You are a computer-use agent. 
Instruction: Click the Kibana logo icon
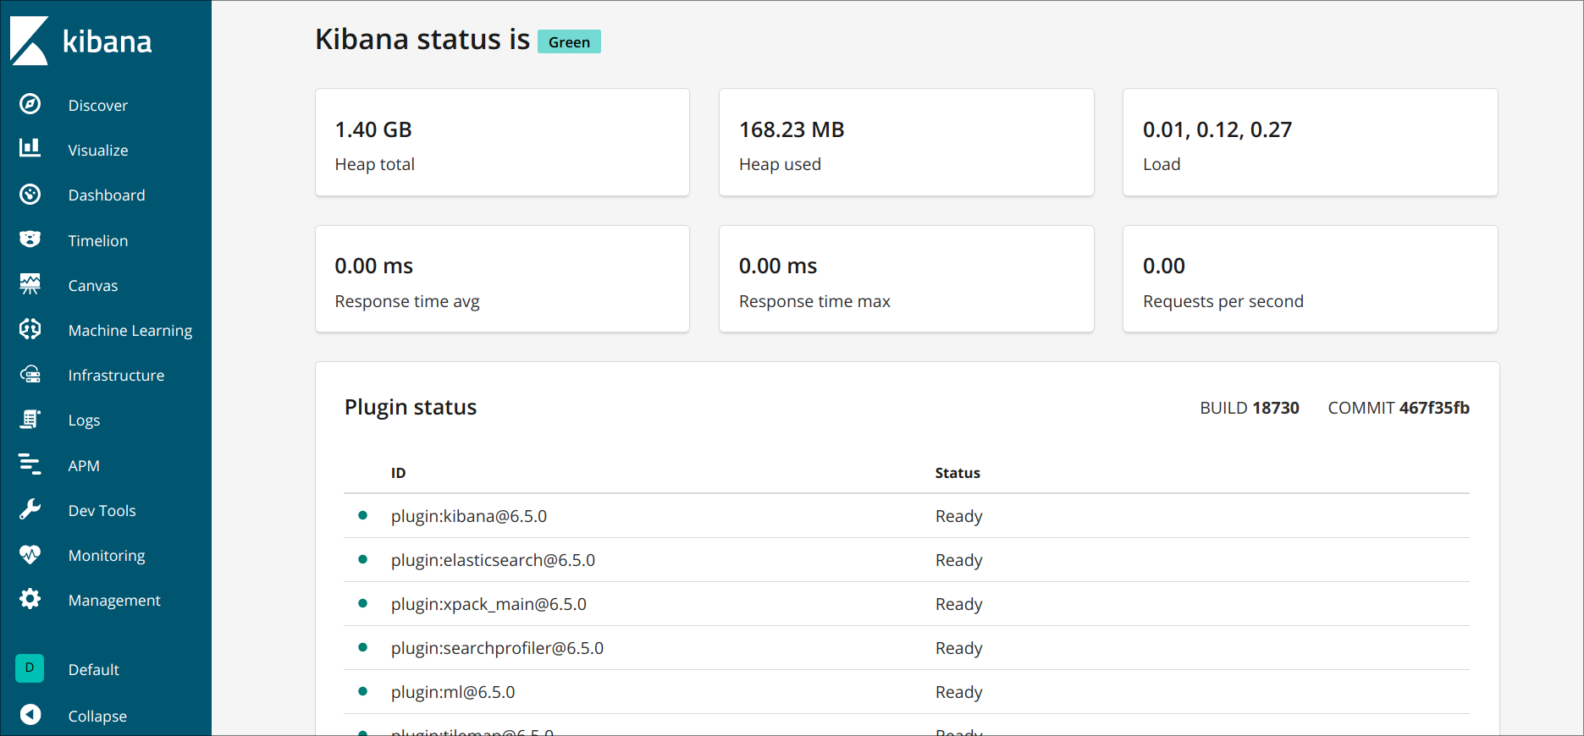pyautogui.click(x=30, y=41)
